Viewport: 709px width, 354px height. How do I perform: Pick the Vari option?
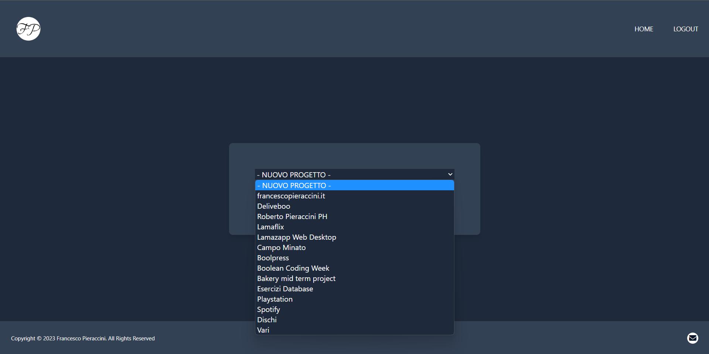(354, 330)
